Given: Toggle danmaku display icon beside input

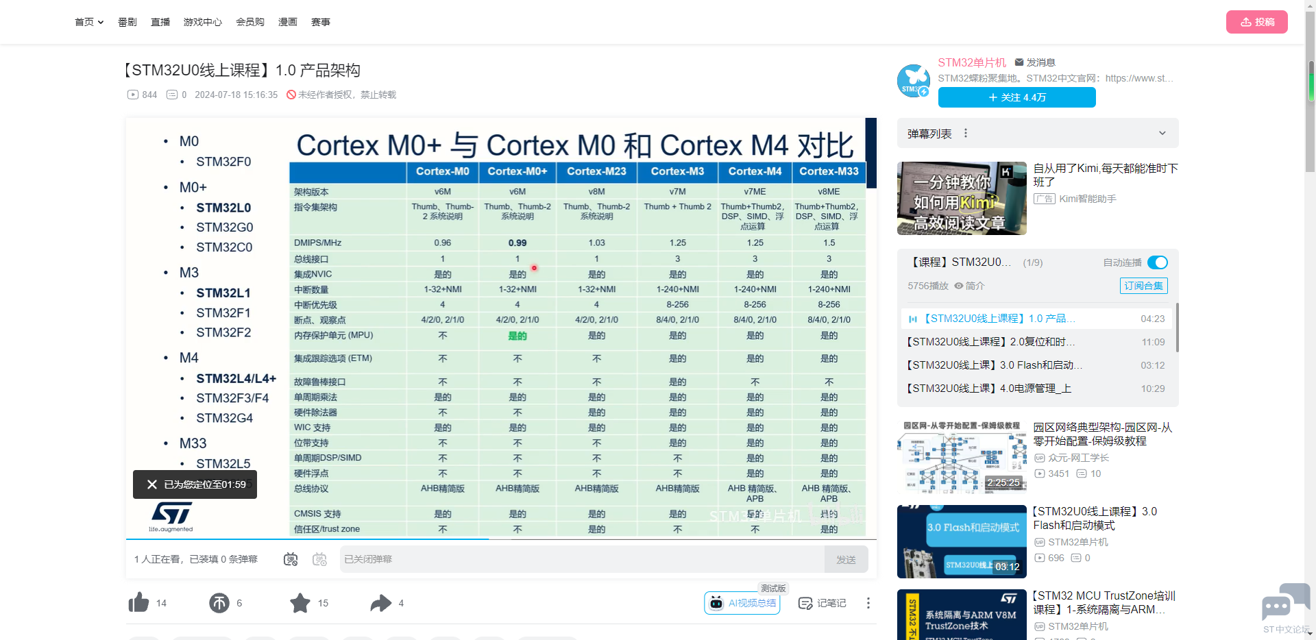Looking at the screenshot, I should pos(291,559).
